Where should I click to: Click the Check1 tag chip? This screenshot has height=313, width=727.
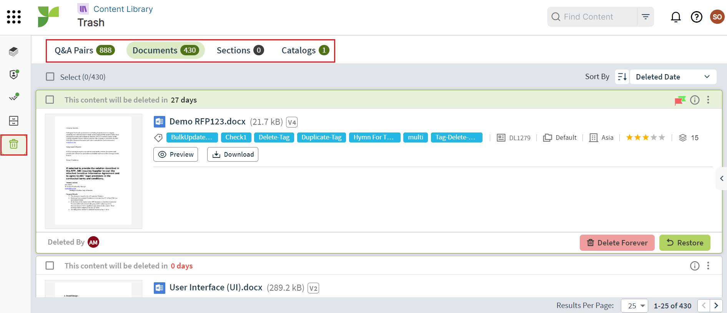pos(236,137)
